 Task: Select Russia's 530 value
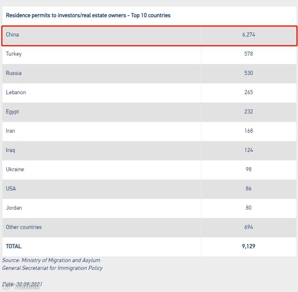(x=248, y=73)
